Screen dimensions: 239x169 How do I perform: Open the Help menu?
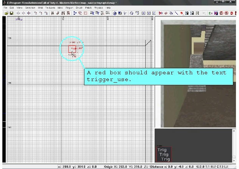click(108, 8)
